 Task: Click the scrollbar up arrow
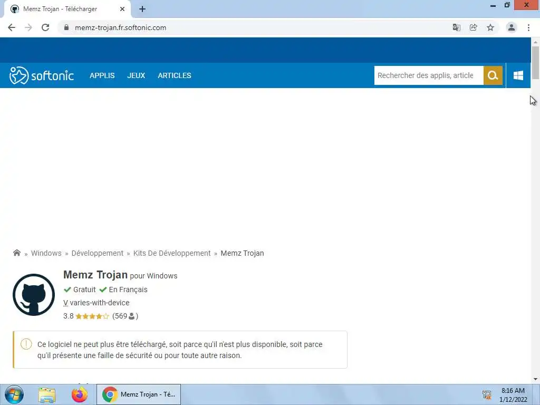tap(535, 42)
